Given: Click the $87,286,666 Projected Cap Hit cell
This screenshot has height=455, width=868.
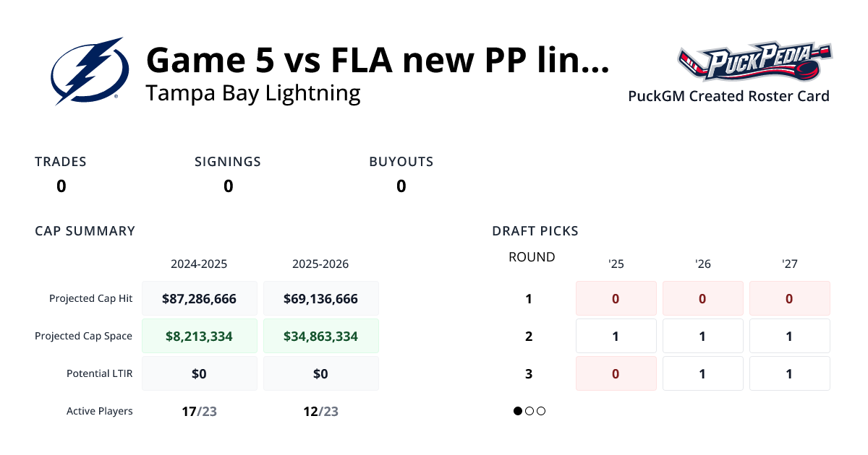Looking at the screenshot, I should point(200,298).
